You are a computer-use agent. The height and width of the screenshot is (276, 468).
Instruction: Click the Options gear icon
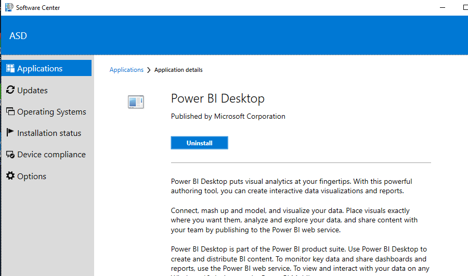point(10,175)
